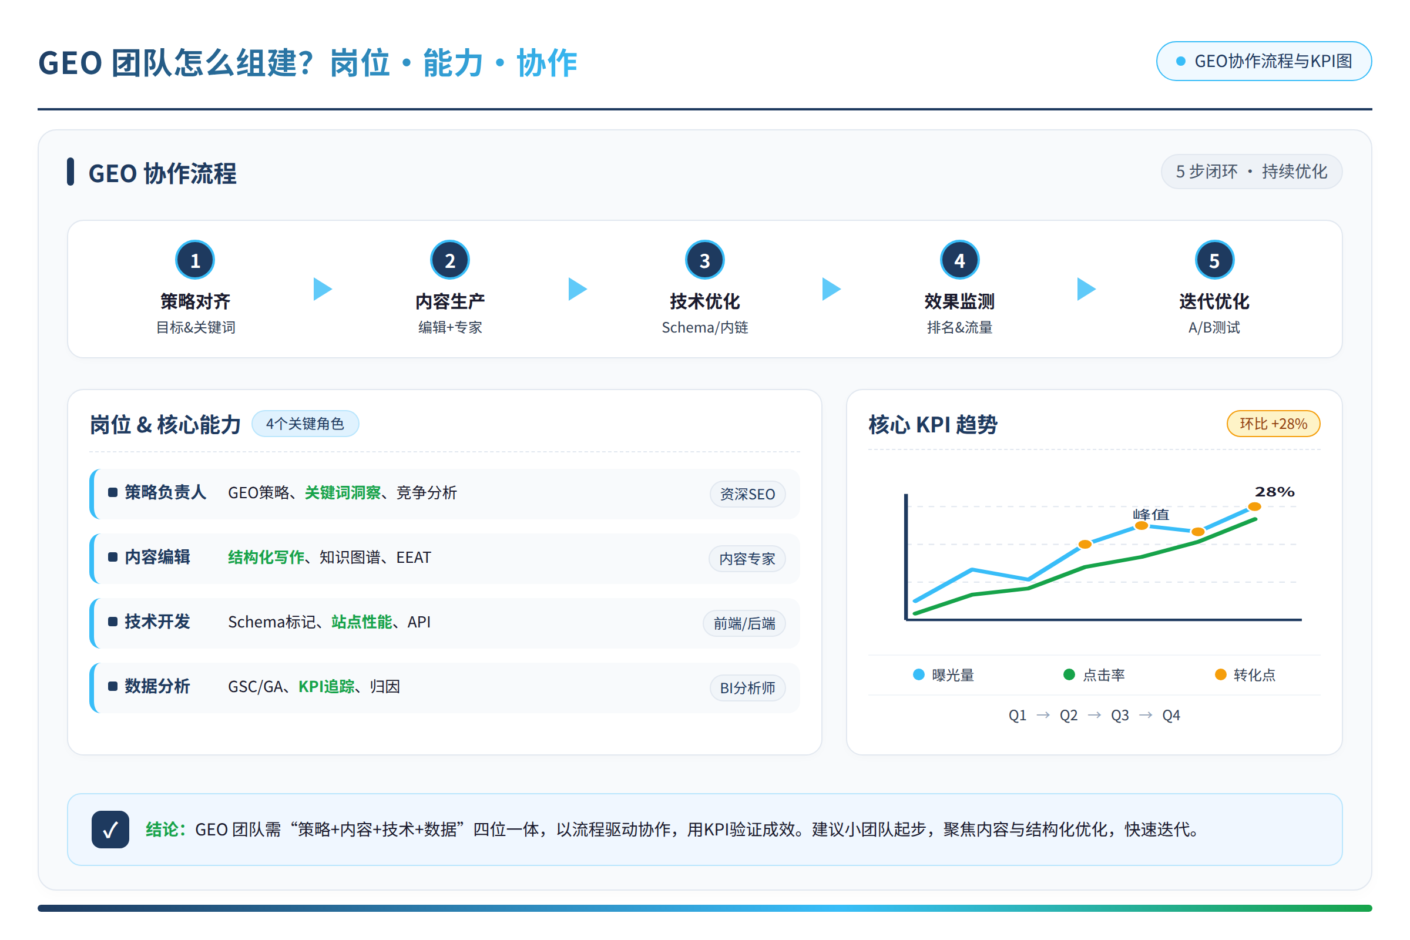Click the green 关键词洞察 text

point(343,492)
